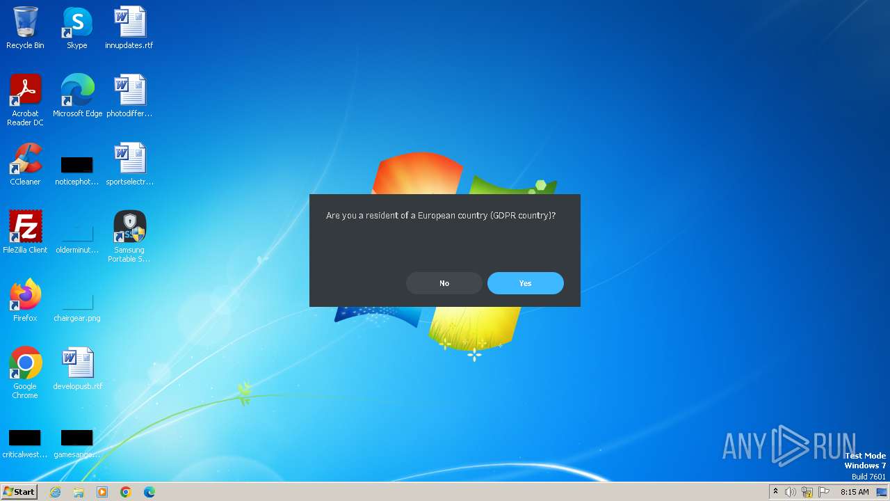Image resolution: width=890 pixels, height=501 pixels.
Task: Select the criticalwest file icon
Action: point(25,444)
